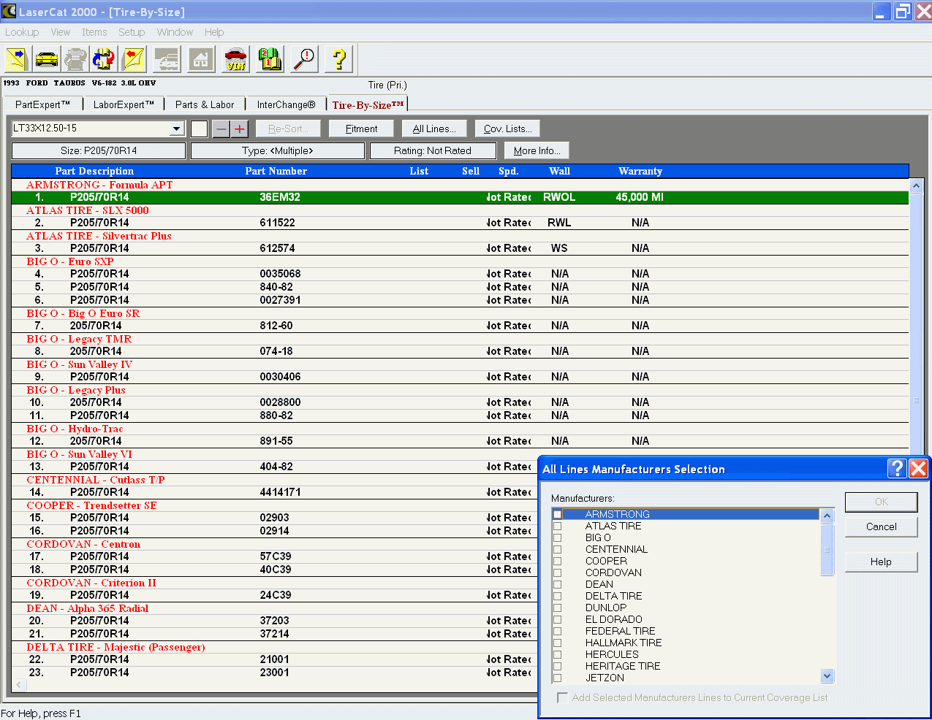This screenshot has width=932, height=720.
Task: Click the minus button beside tire size
Action: (x=221, y=129)
